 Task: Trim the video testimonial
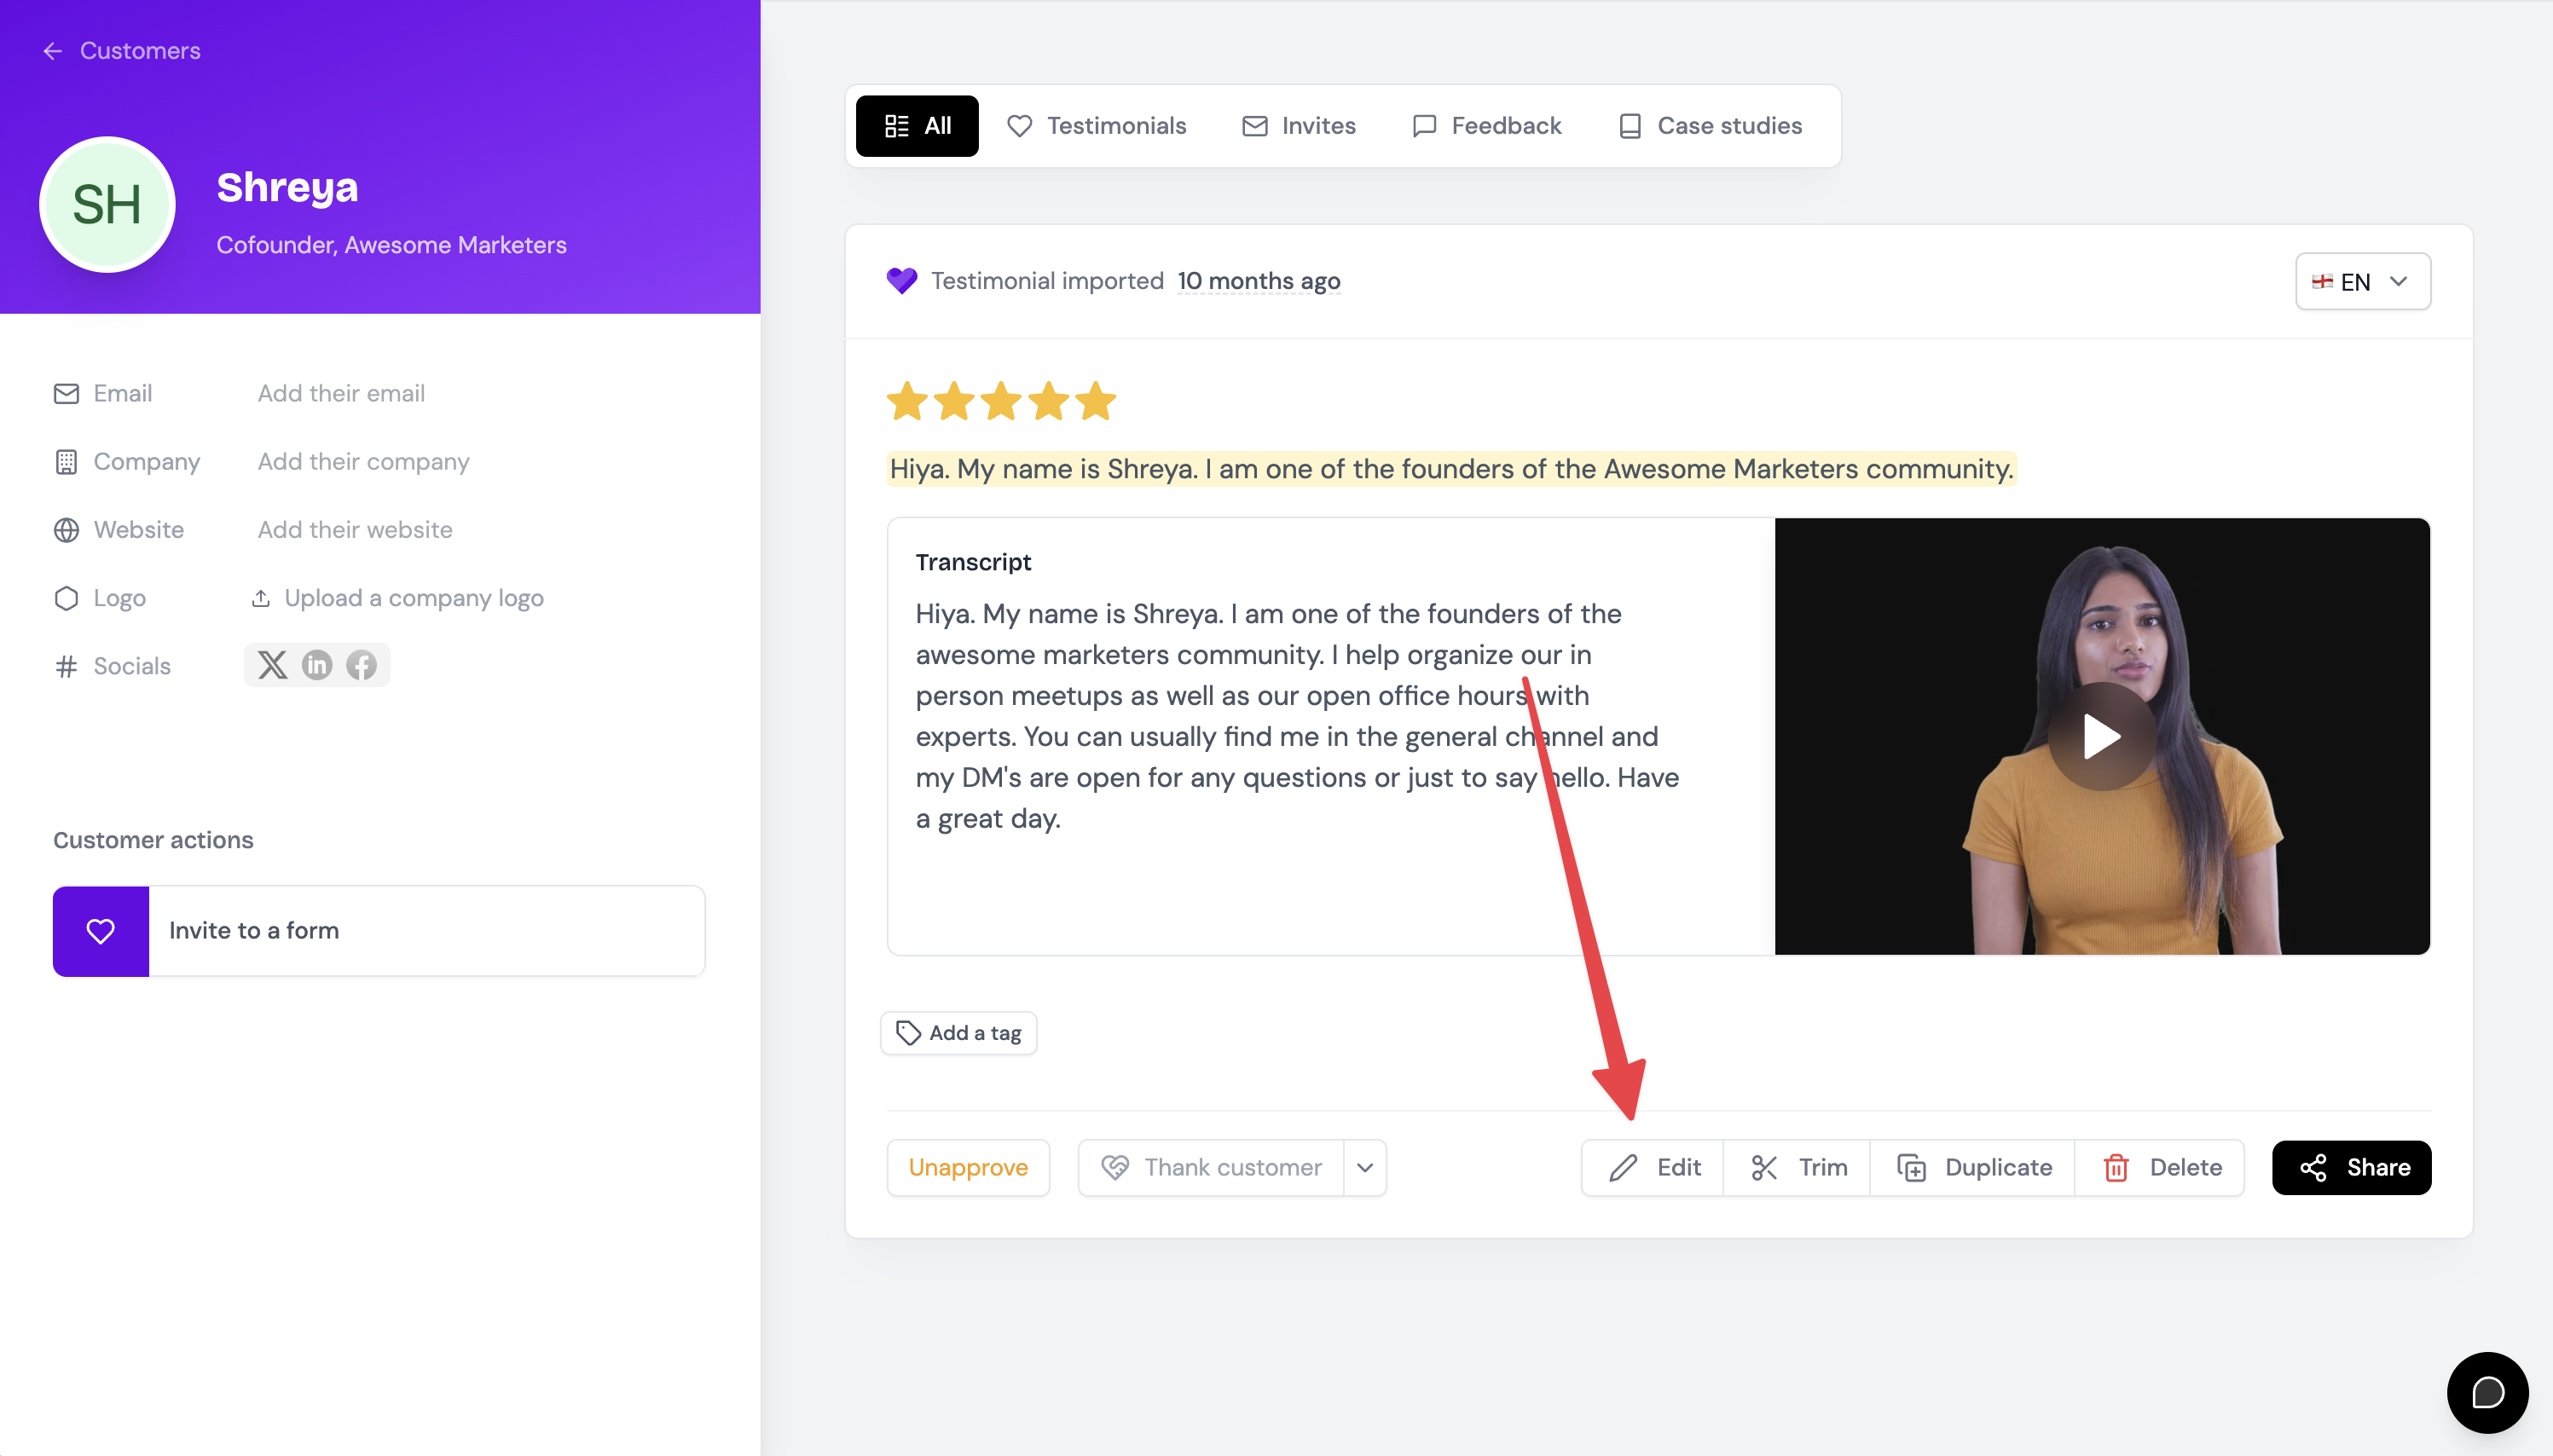click(1798, 1168)
